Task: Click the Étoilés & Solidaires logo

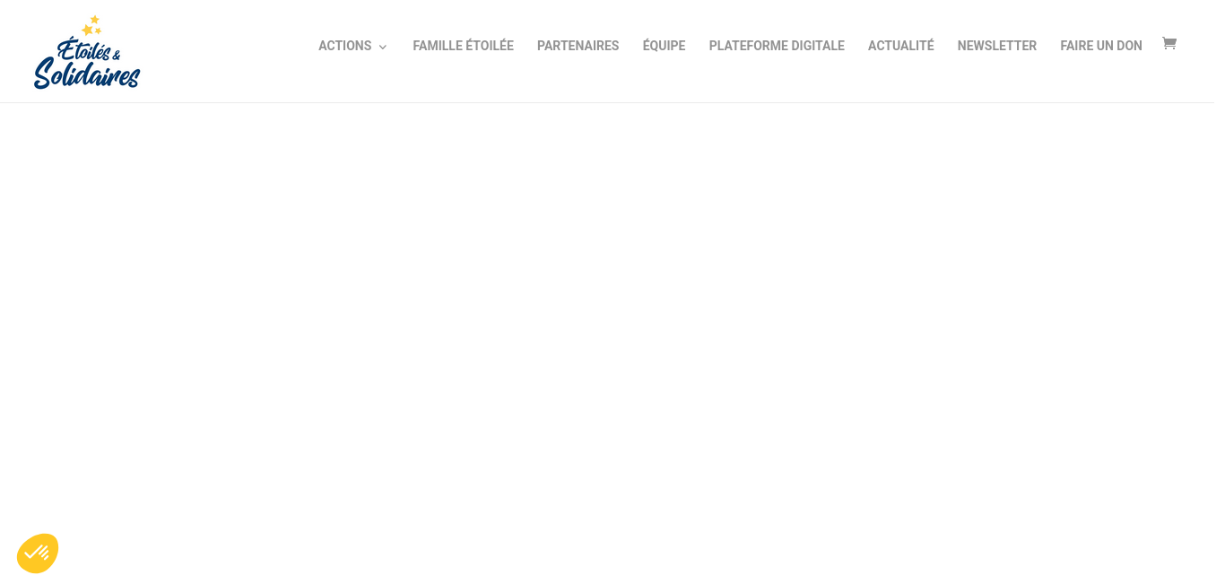Action: (87, 52)
